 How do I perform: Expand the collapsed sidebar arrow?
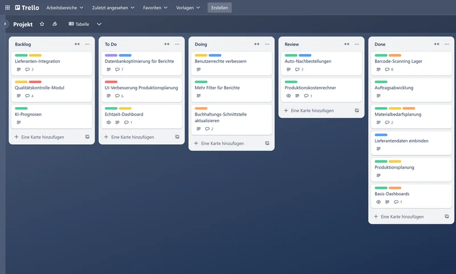pyautogui.click(x=5, y=24)
